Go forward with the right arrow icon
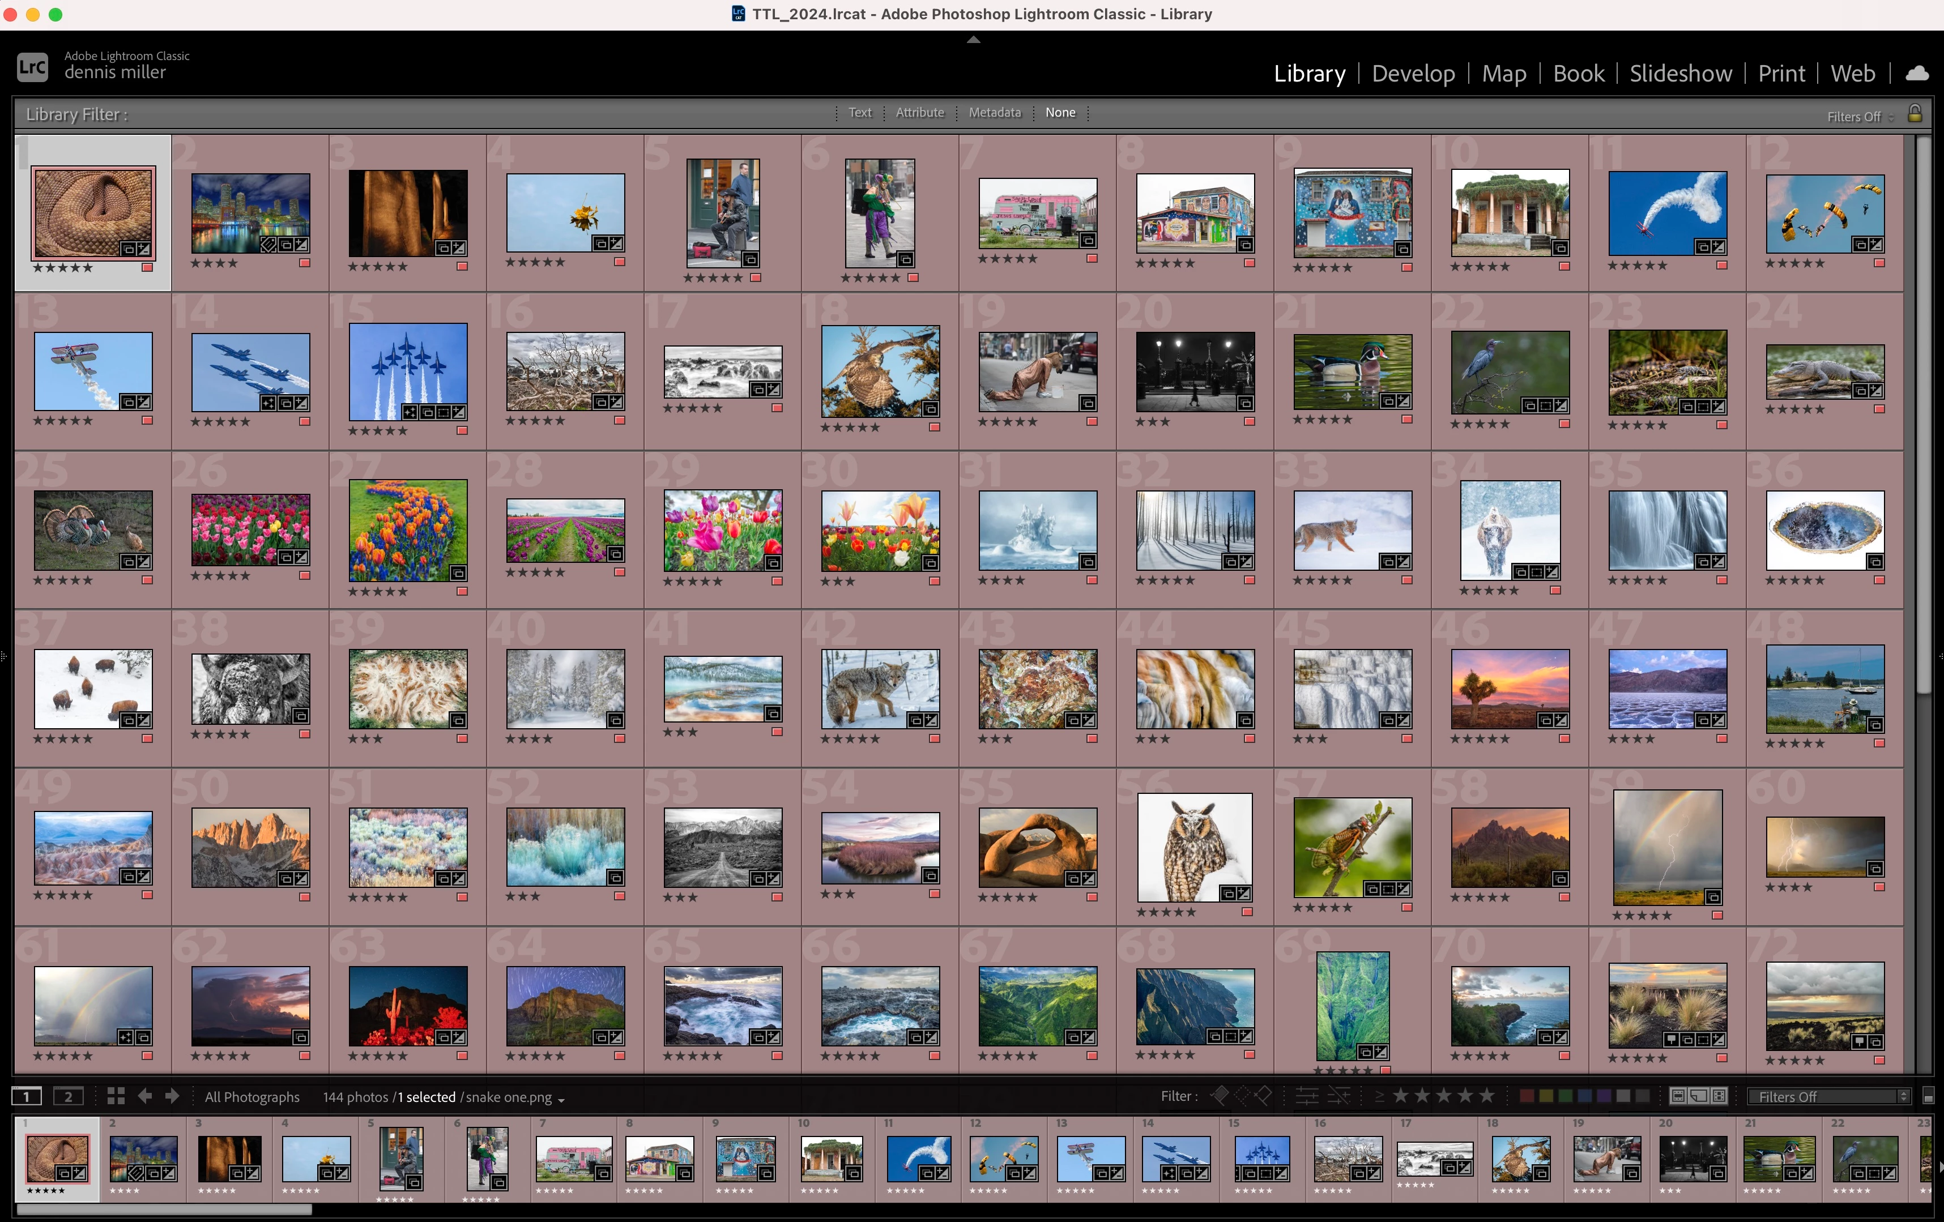The image size is (1944, 1222). 172,1096
